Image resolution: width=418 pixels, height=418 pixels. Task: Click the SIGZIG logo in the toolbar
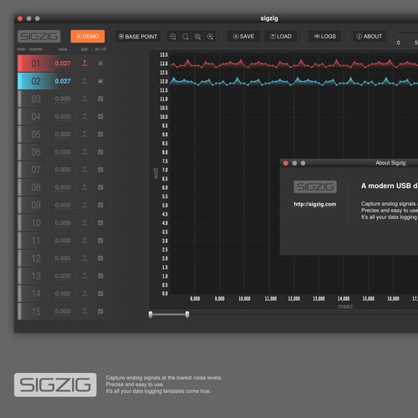(39, 36)
